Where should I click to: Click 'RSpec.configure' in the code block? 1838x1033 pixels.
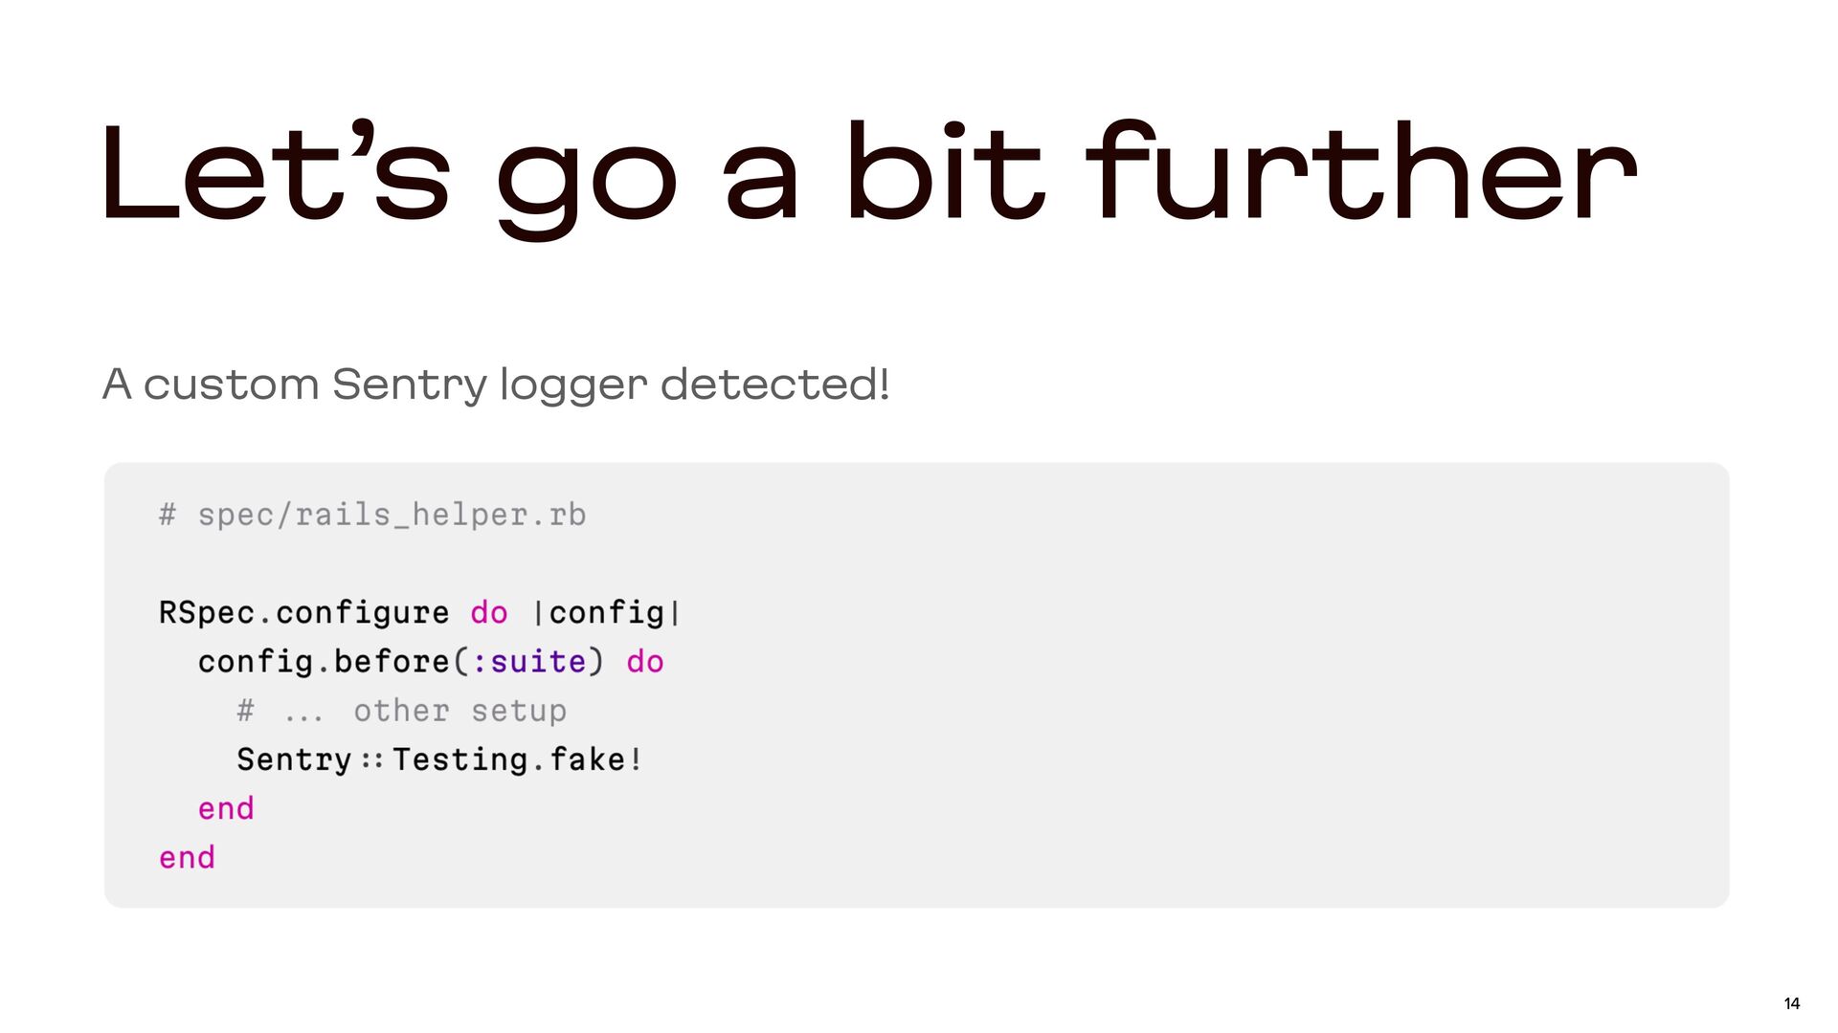pos(303,612)
